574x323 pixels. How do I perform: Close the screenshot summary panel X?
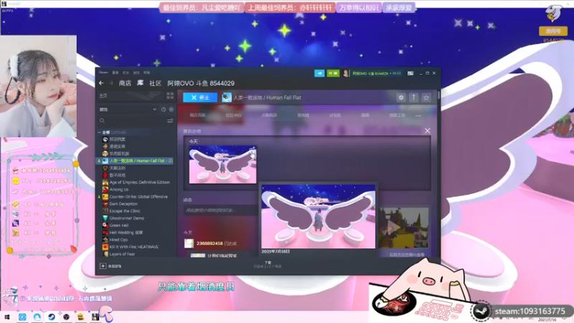click(427, 131)
